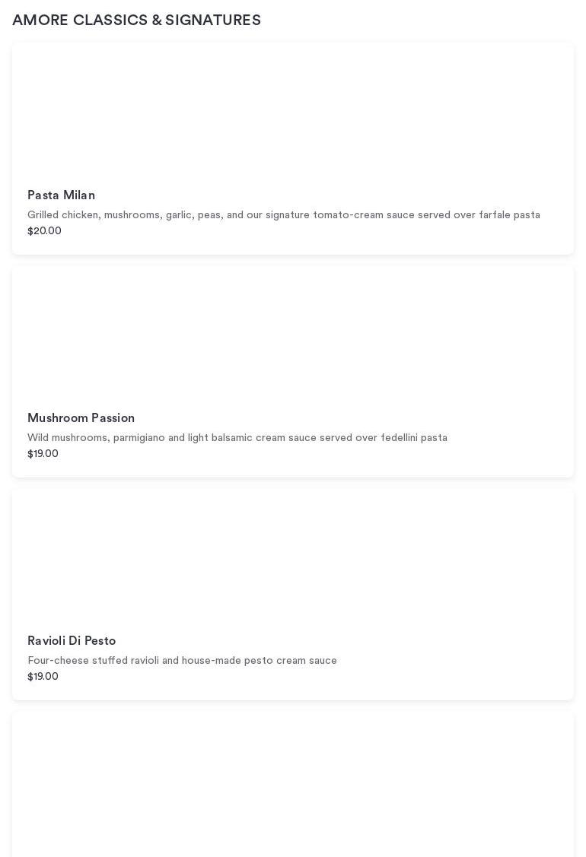Click the Amore Classics & Signatures heading

tap(136, 21)
